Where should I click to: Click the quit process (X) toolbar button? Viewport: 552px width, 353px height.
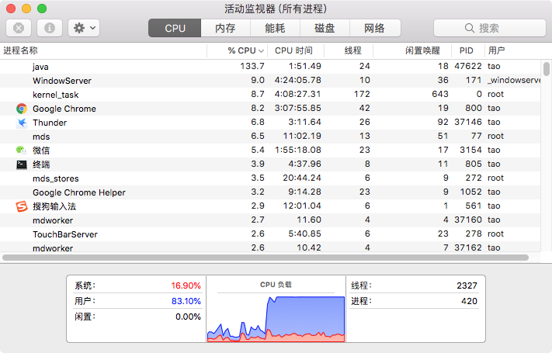[19, 28]
